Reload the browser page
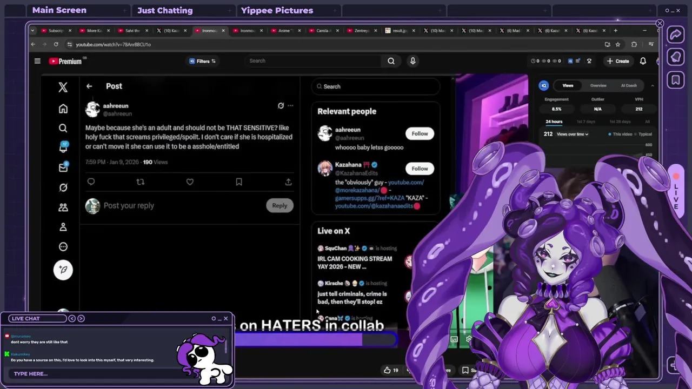 coord(56,44)
